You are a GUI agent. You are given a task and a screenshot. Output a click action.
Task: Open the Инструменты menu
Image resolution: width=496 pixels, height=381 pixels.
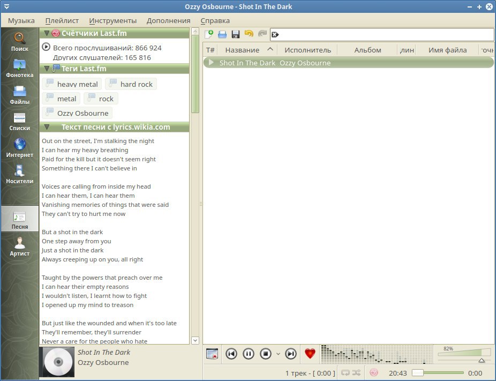point(112,20)
